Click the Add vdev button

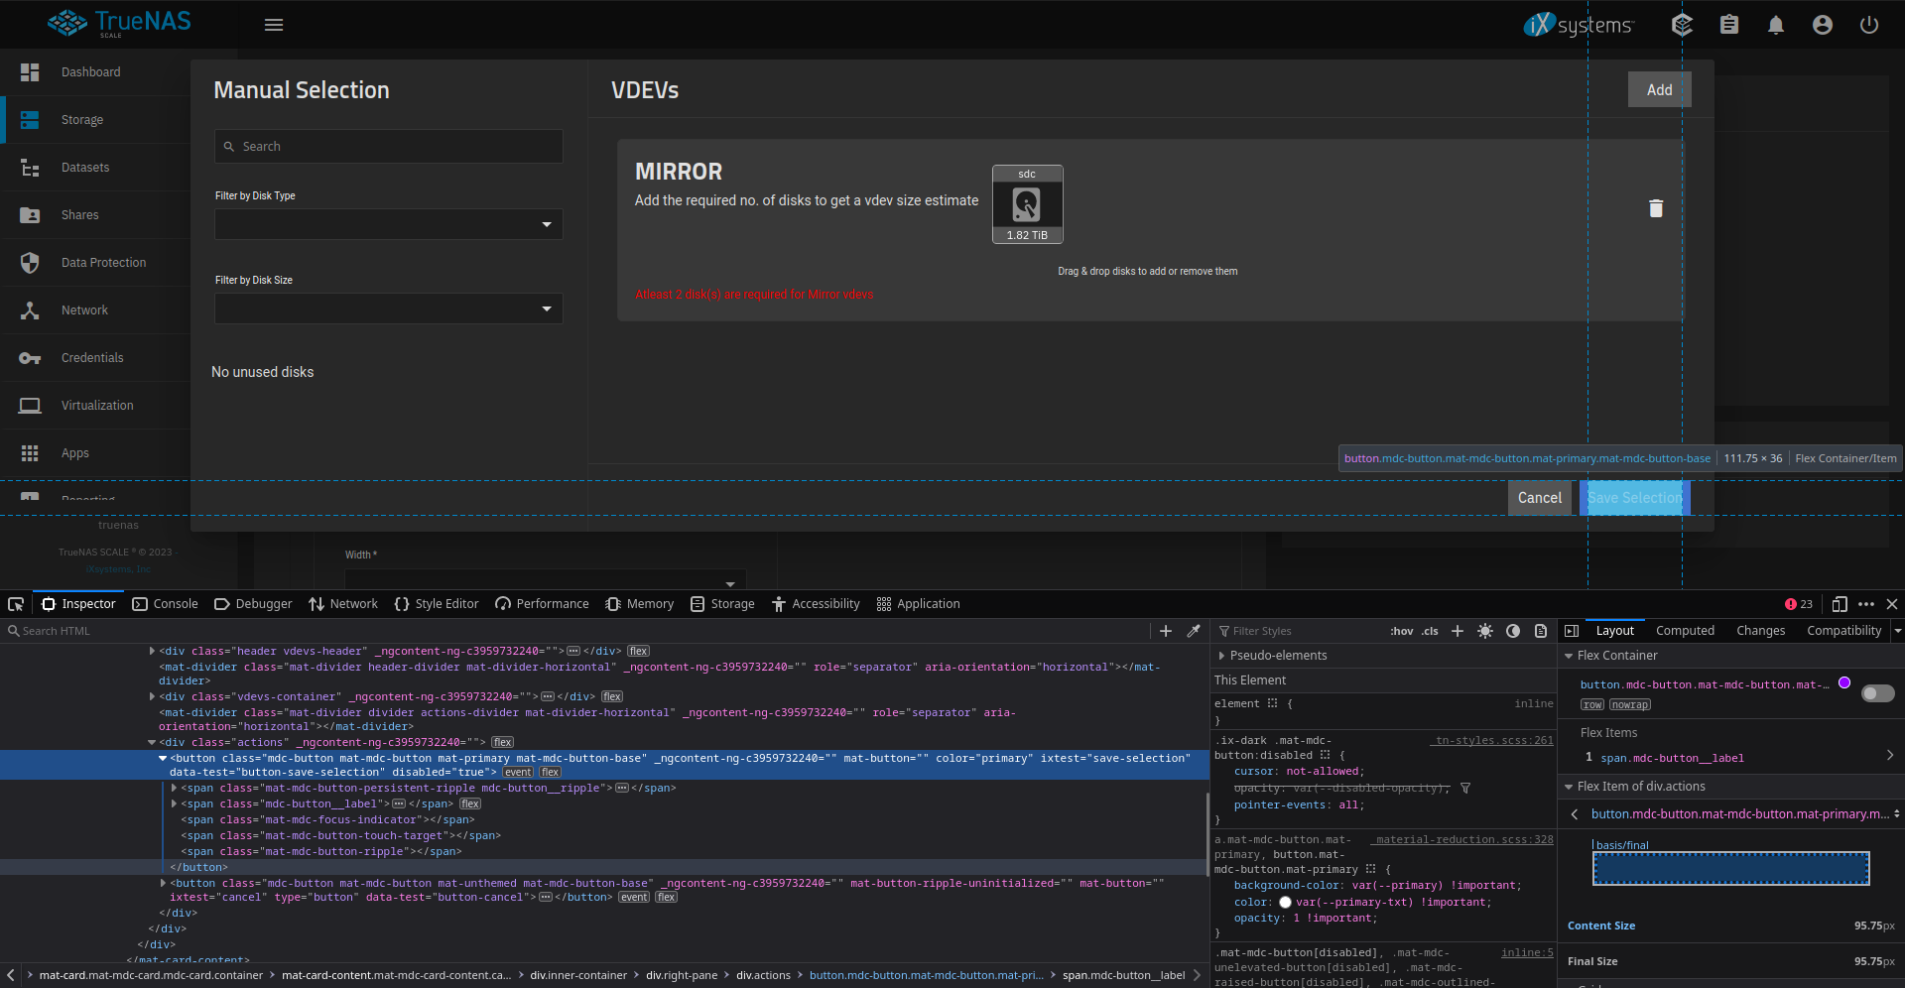coord(1659,89)
